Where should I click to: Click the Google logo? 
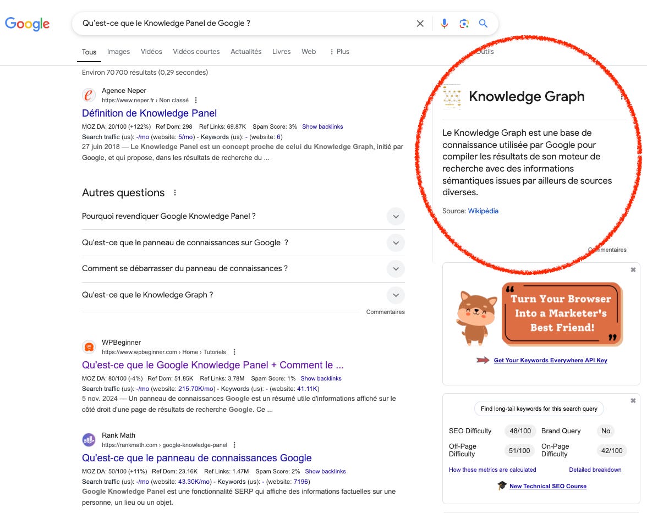click(x=28, y=24)
